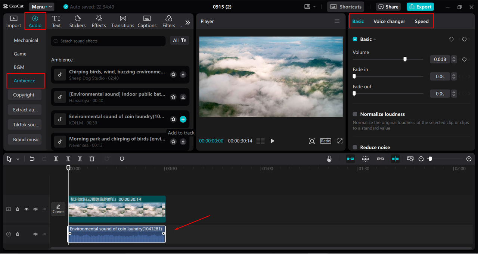Open the Text tool tab
This screenshot has height=254, width=478.
click(56, 21)
